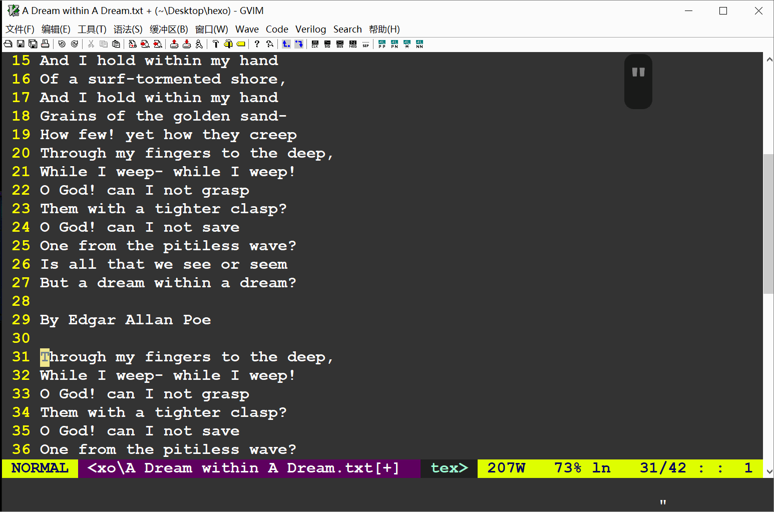Viewport: 774px width, 512px height.
Task: Open the Verilog menu
Action: coord(310,30)
